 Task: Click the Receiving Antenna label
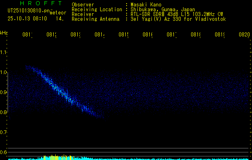[95, 19]
